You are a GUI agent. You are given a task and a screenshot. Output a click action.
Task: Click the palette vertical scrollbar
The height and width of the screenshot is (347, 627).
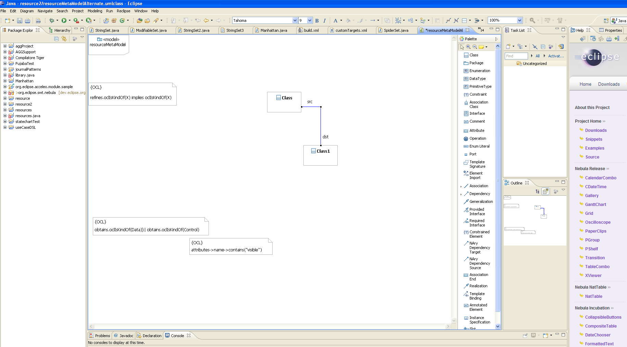(498, 186)
